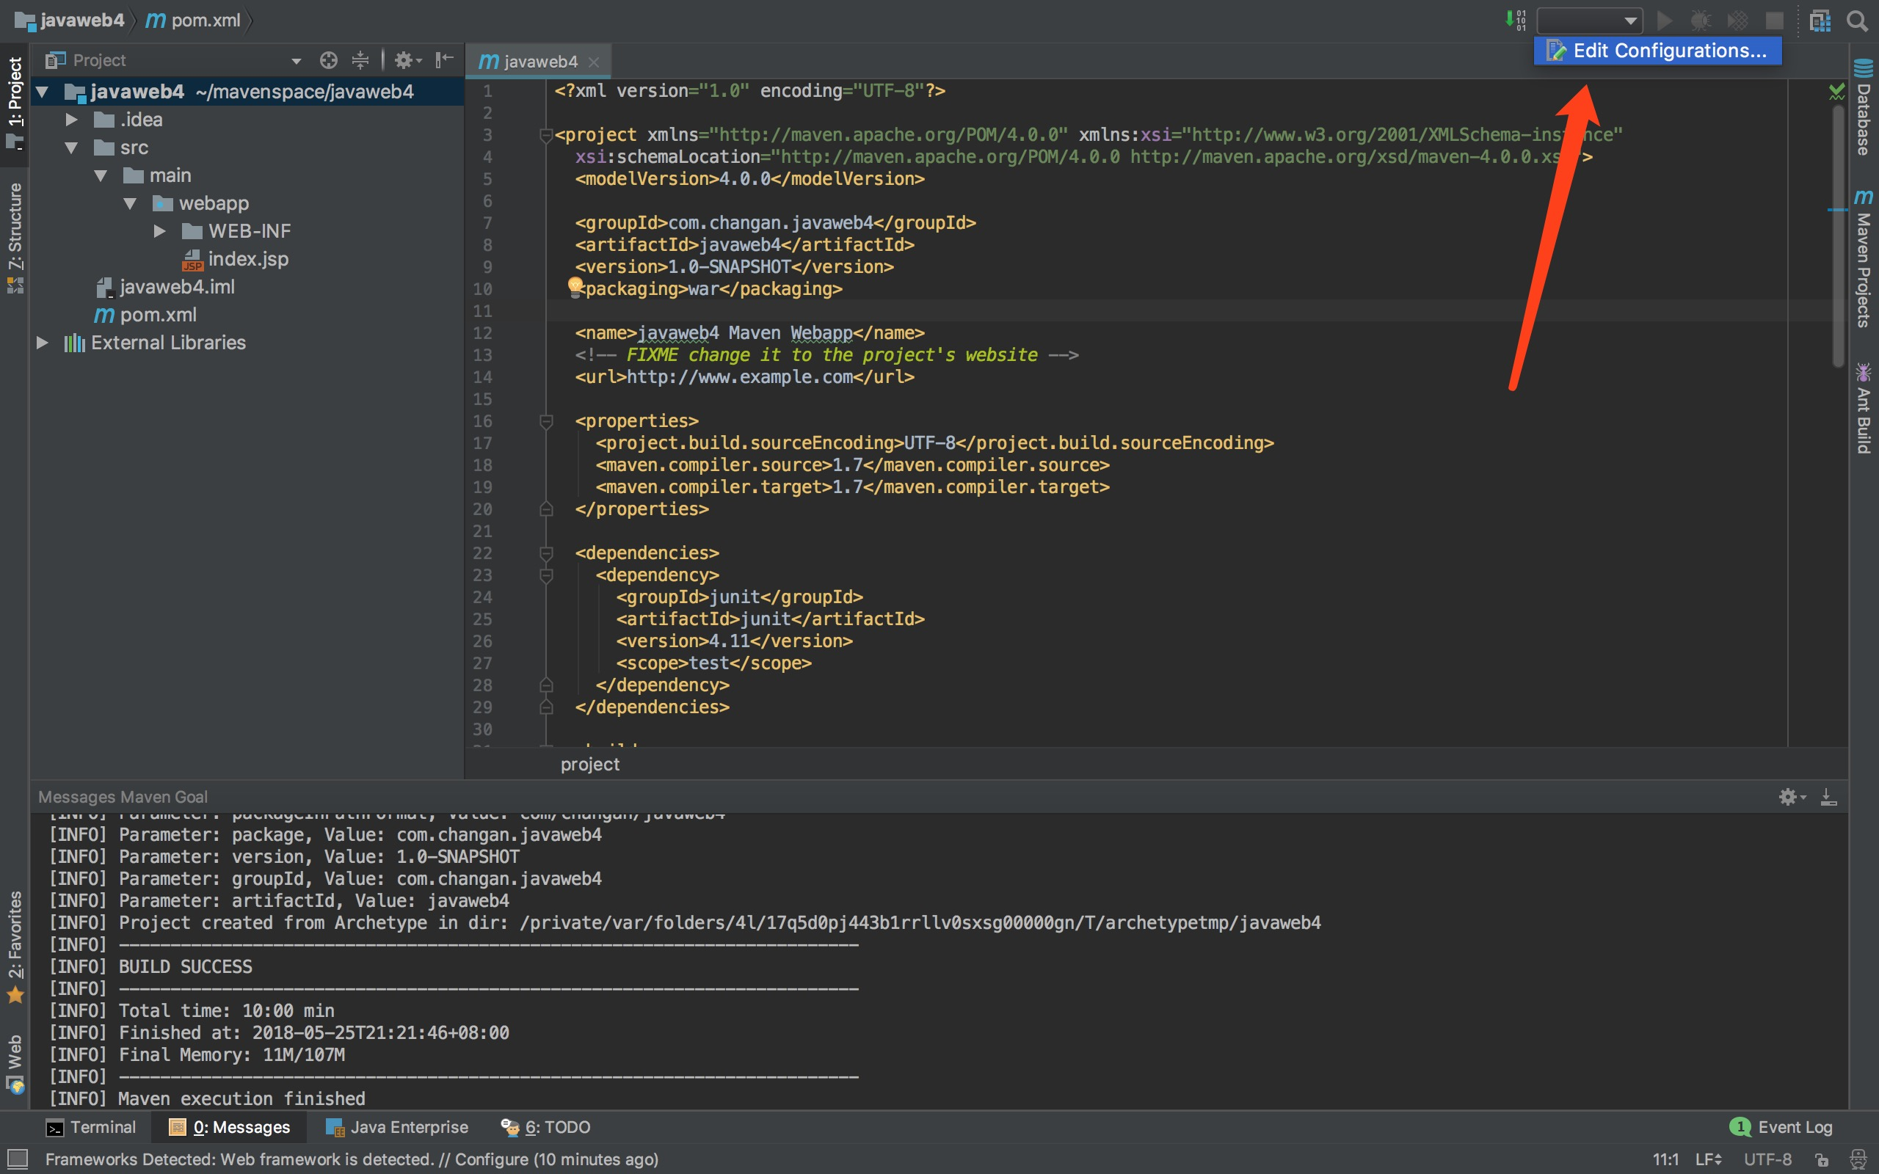Click the intention light bulb on line 10
1879x1174 pixels.
tap(575, 288)
